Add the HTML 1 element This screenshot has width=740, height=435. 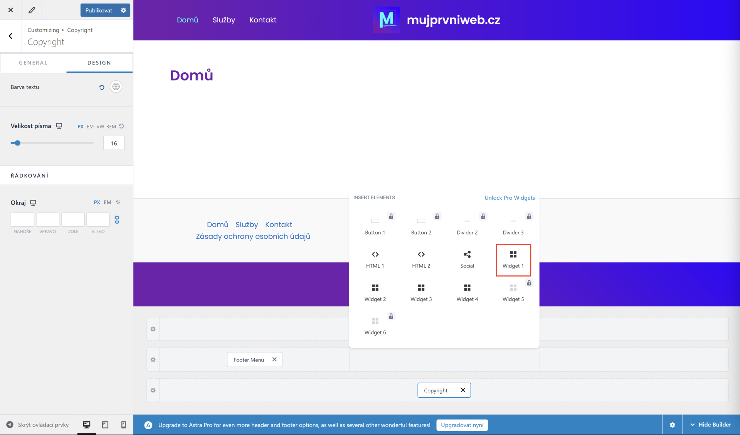(375, 260)
